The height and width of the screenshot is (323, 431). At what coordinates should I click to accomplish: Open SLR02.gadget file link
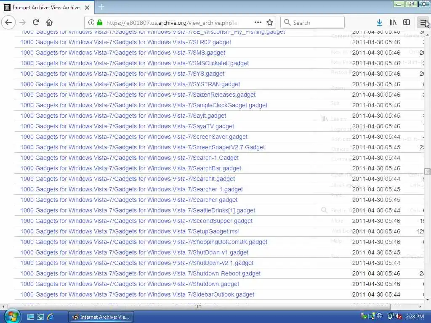[125, 42]
